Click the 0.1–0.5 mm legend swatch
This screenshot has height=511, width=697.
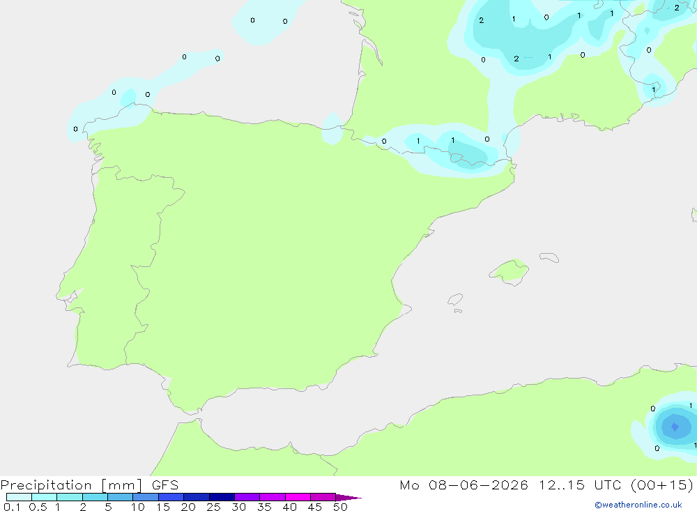(x=19, y=497)
